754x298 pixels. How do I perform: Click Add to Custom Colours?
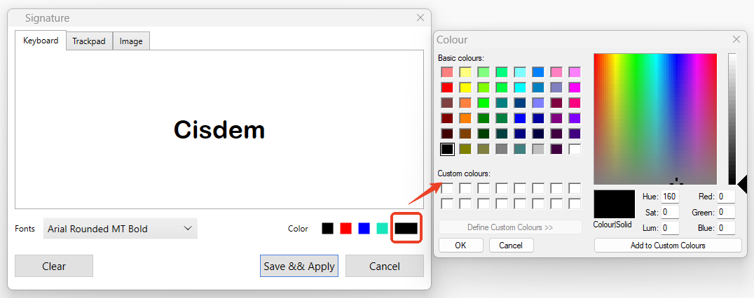click(x=668, y=246)
